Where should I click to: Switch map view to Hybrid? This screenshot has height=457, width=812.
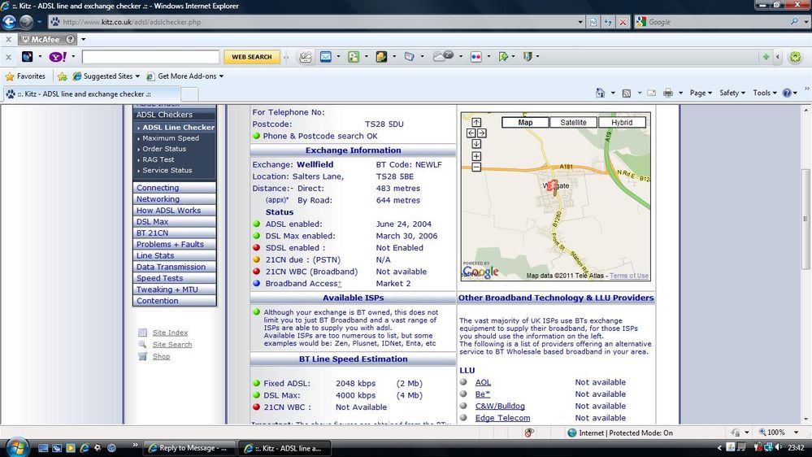click(622, 122)
